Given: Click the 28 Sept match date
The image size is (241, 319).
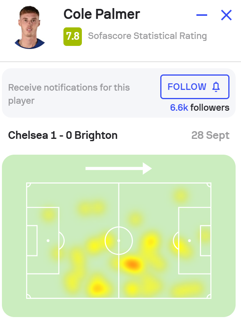Looking at the screenshot, I should (210, 135).
